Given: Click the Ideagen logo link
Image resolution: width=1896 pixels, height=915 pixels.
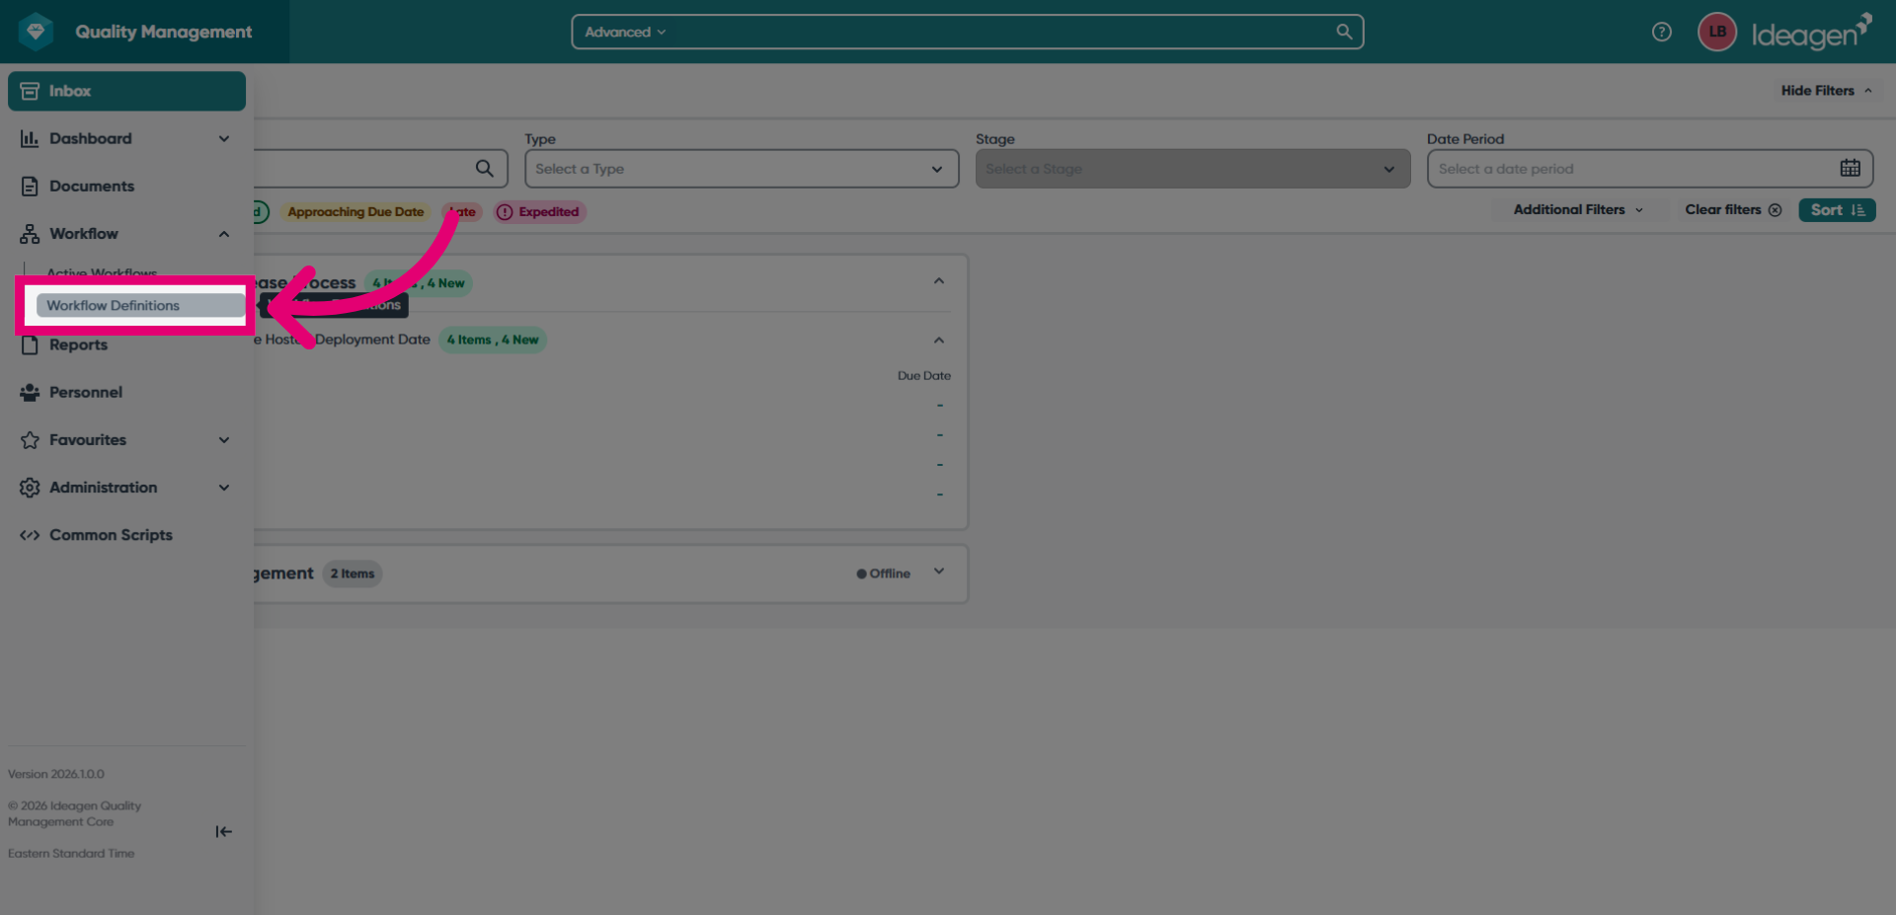Looking at the screenshot, I should [x=1811, y=33].
